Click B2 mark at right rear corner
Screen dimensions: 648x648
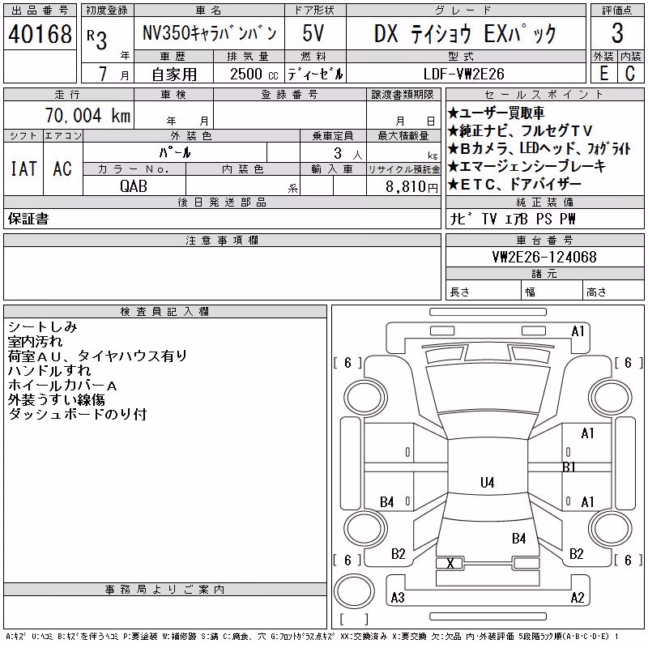577,554
